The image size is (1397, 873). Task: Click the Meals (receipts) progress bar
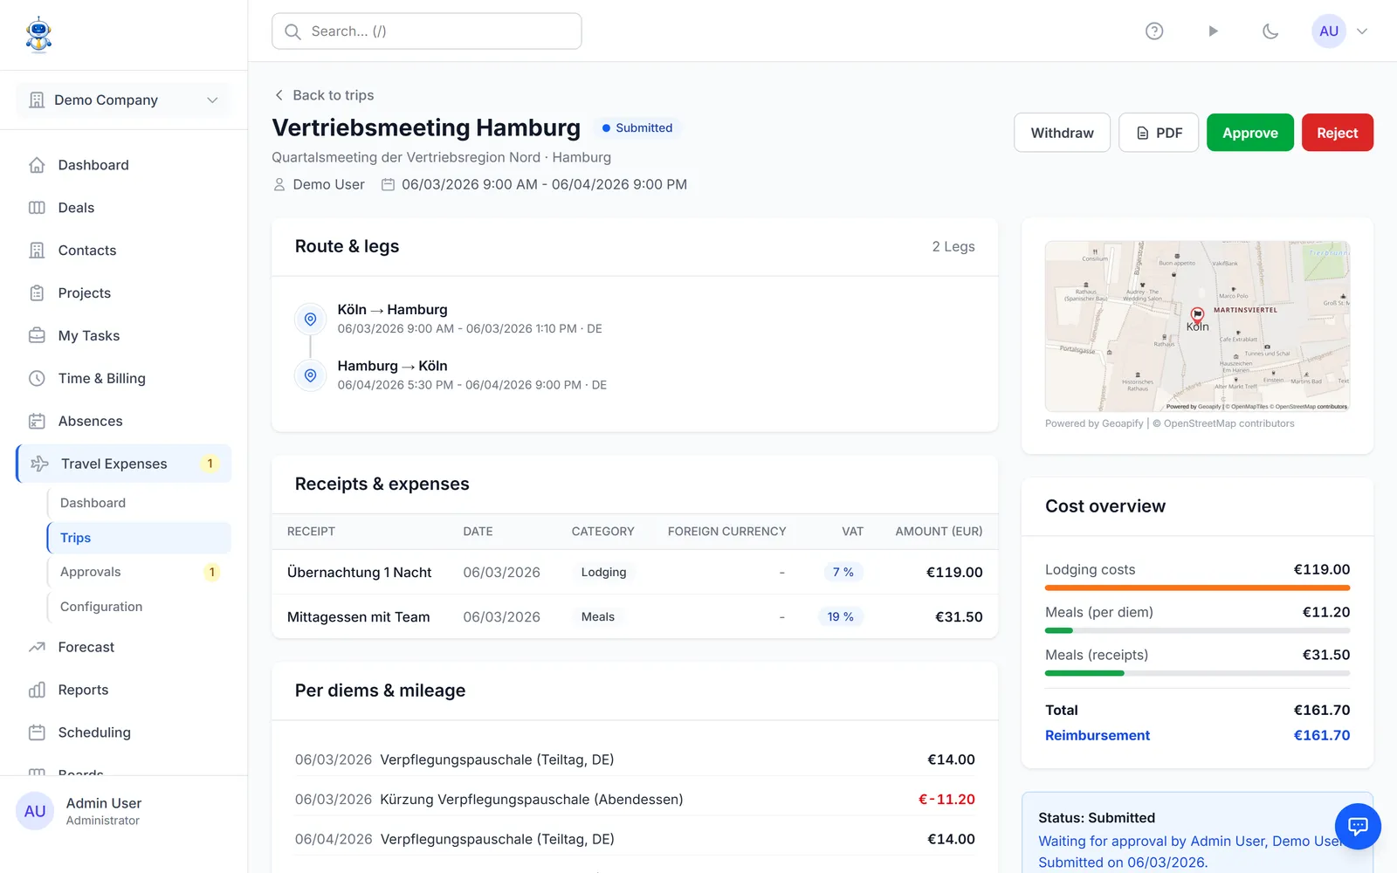(1197, 674)
